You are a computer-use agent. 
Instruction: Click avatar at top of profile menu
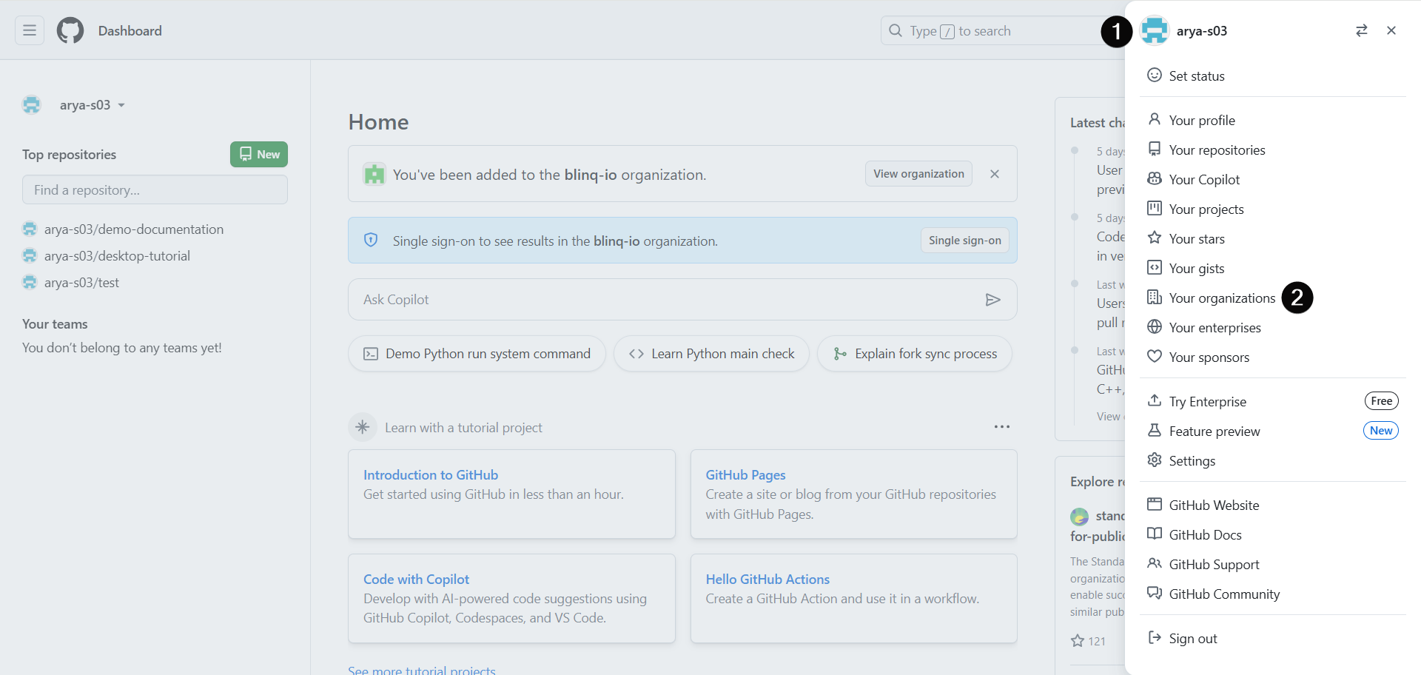click(1155, 30)
